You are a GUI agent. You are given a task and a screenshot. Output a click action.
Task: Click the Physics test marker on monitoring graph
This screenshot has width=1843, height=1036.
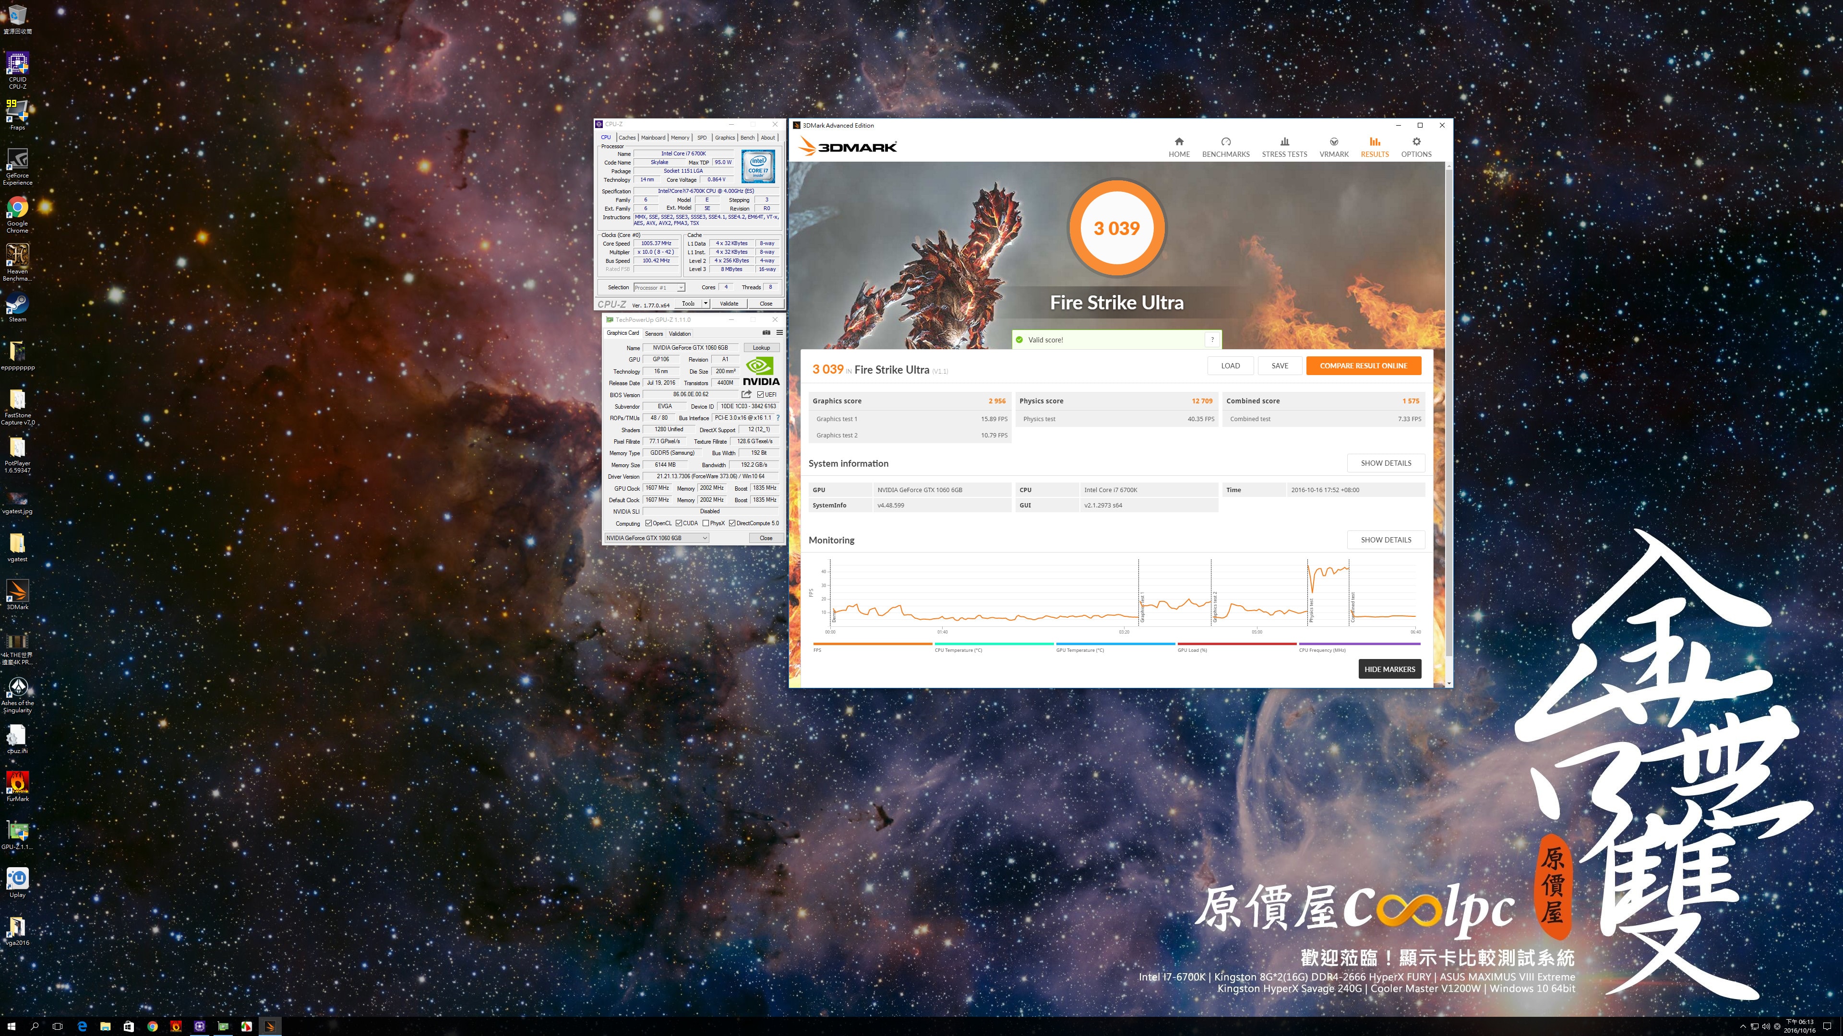tap(1311, 611)
